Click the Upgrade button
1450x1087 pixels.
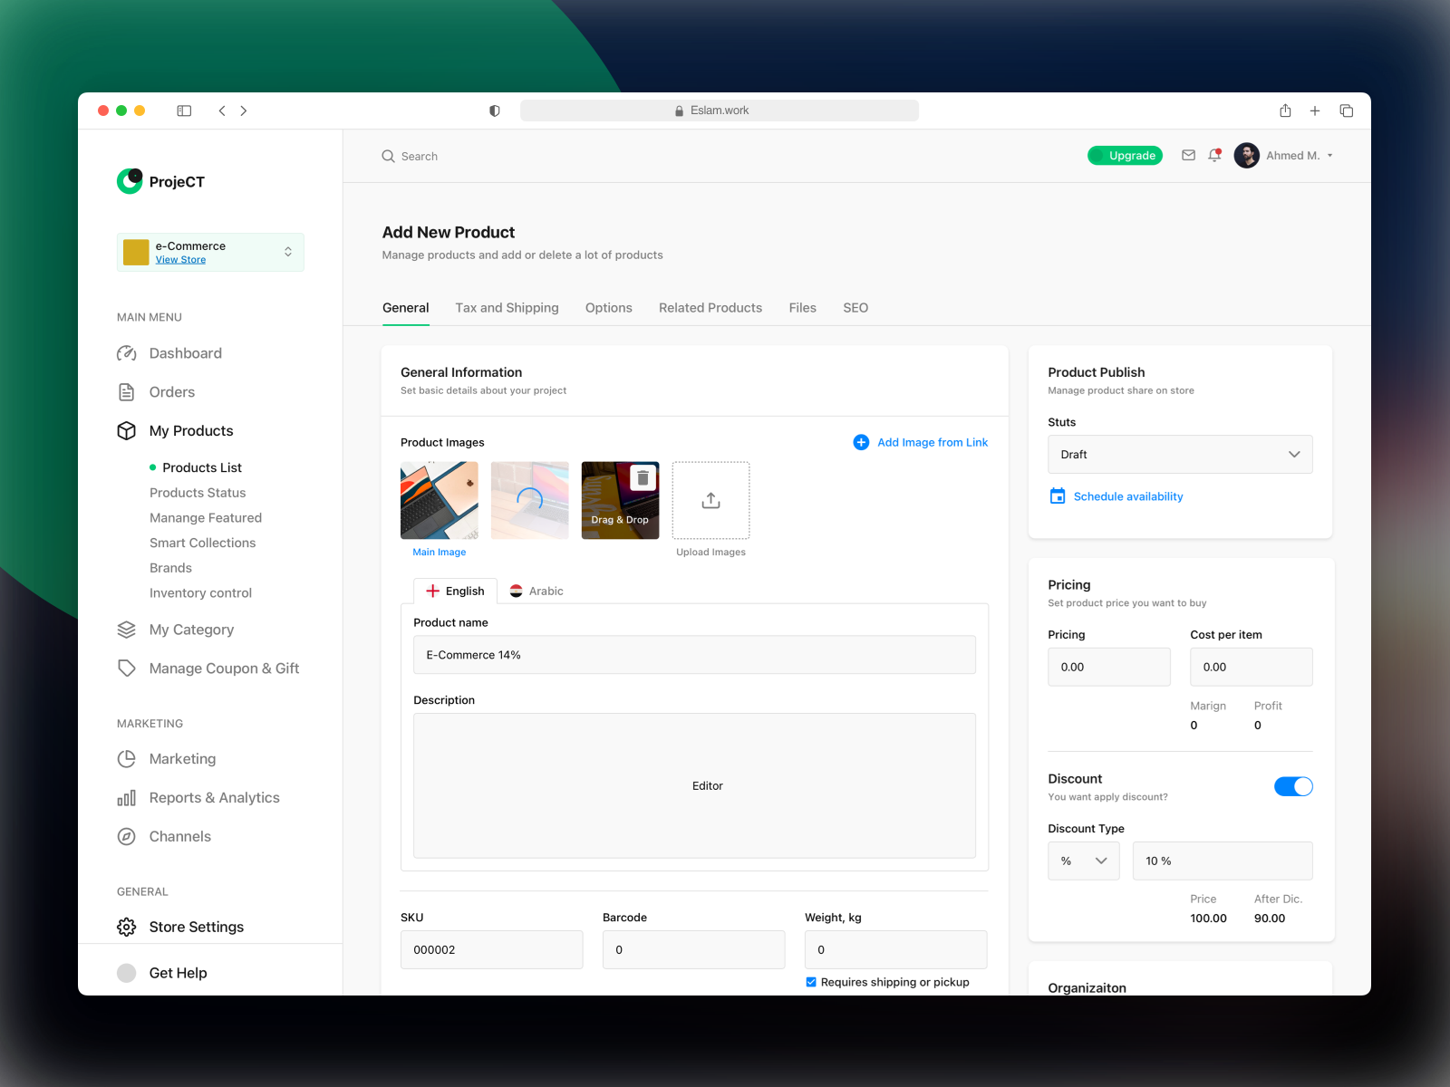pyautogui.click(x=1125, y=156)
